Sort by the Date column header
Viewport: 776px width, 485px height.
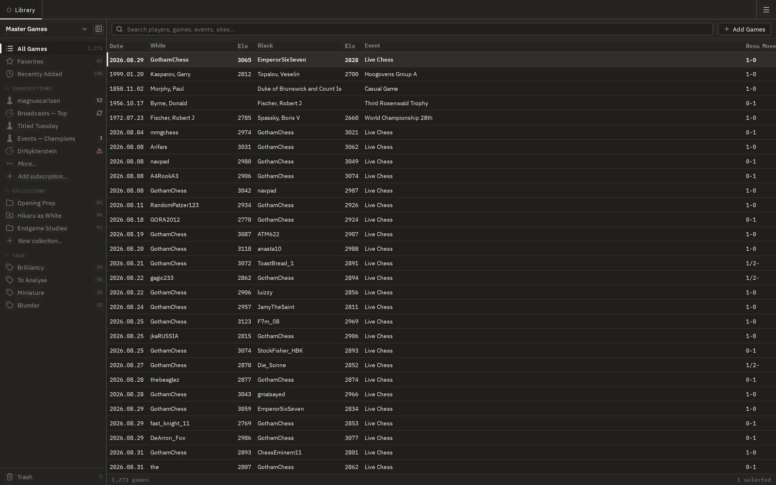coord(116,46)
